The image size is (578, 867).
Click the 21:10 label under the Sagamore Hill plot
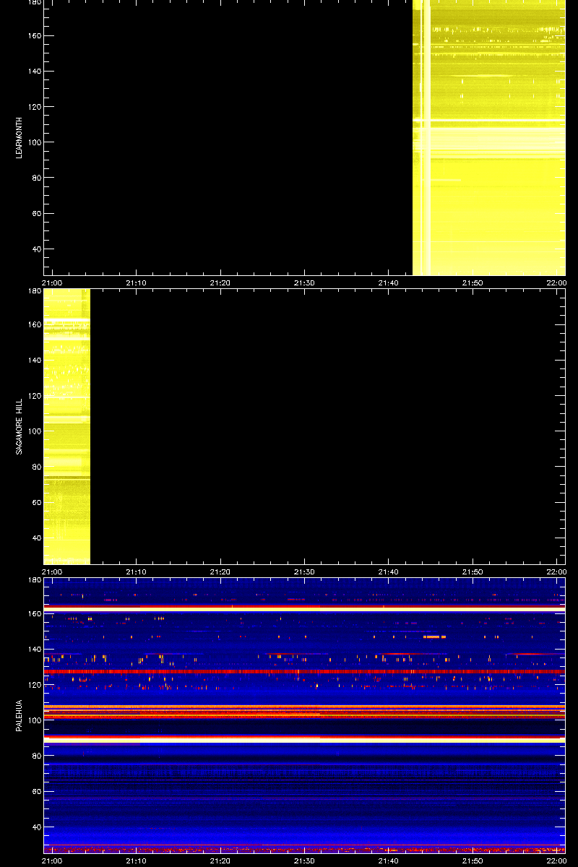tap(136, 571)
